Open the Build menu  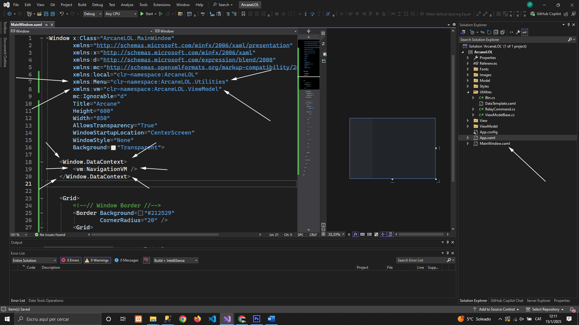coord(82,5)
